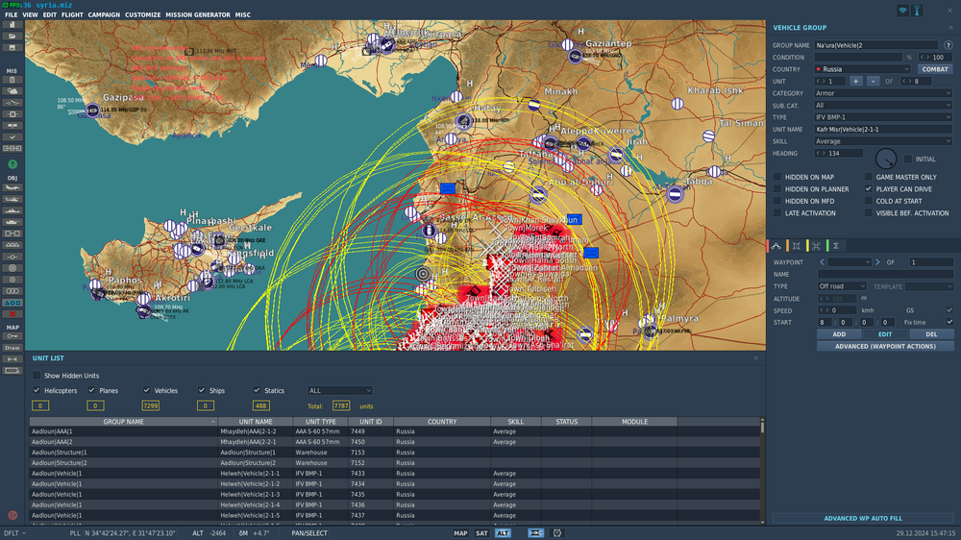Open the Waypoint number dropdown
The image size is (961, 540).
850,262
